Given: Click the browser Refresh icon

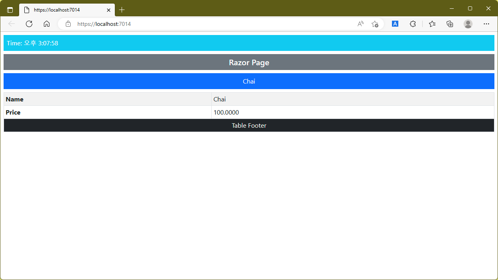Looking at the screenshot, I should point(29,24).
